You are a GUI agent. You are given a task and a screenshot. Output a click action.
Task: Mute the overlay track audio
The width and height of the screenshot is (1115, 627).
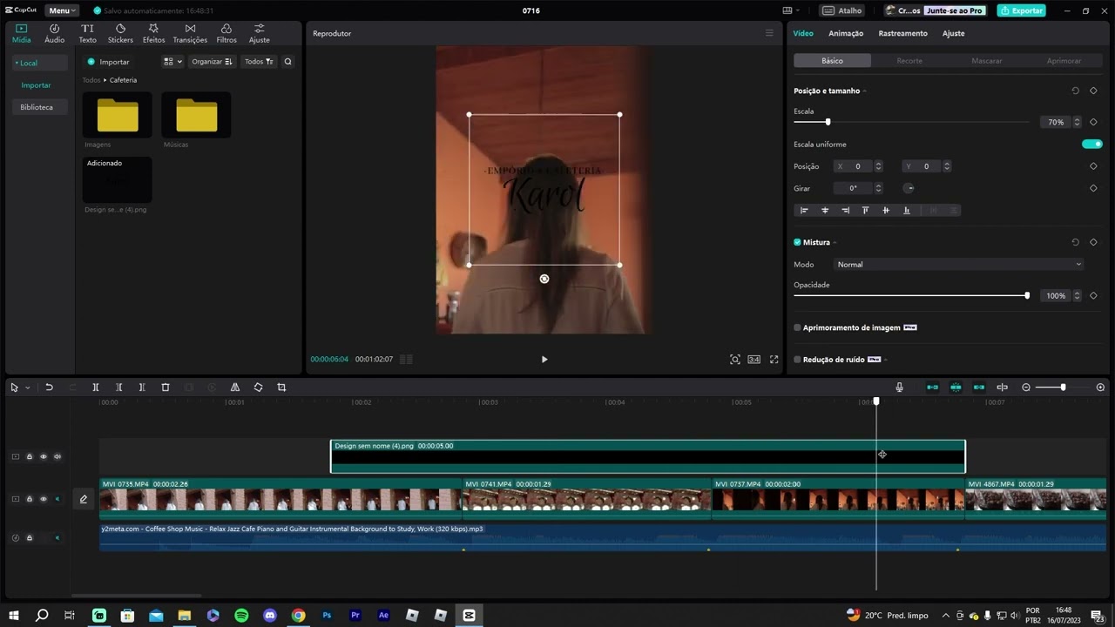click(x=57, y=456)
